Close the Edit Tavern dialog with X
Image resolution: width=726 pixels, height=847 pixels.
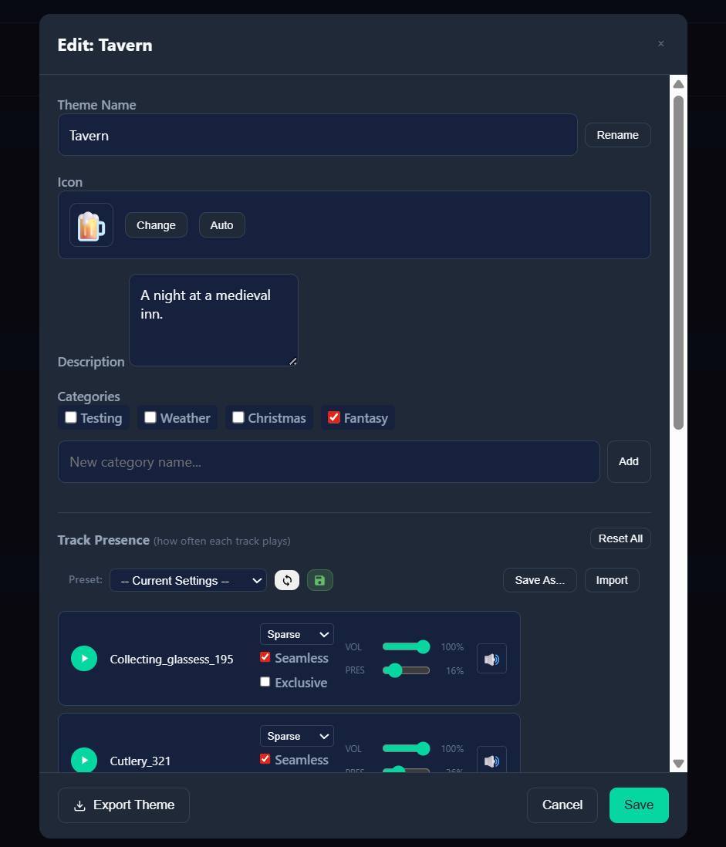(x=660, y=44)
